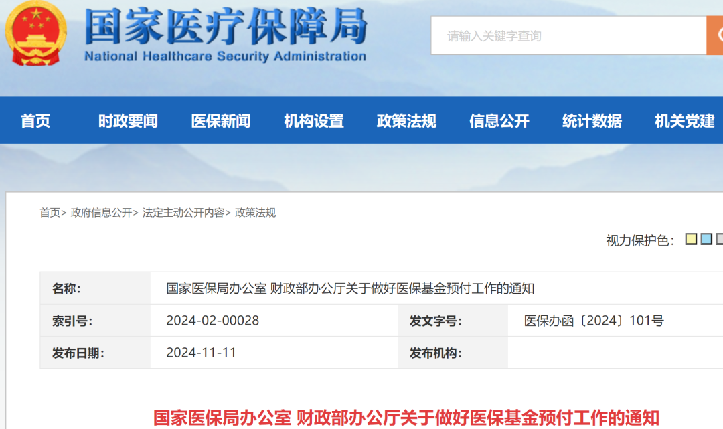Screen dimensions: 723x429
Task: Open the 时政要闻 navigation menu item
Action: [128, 121]
